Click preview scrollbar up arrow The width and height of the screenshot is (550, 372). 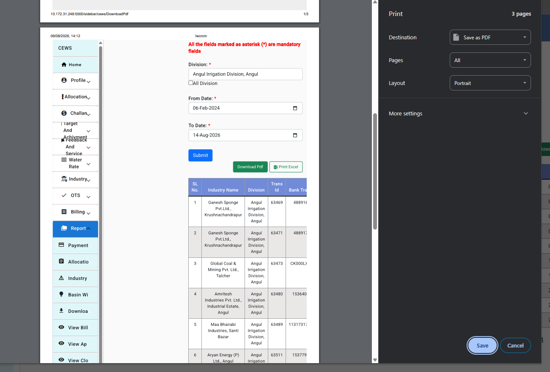click(x=375, y=3)
